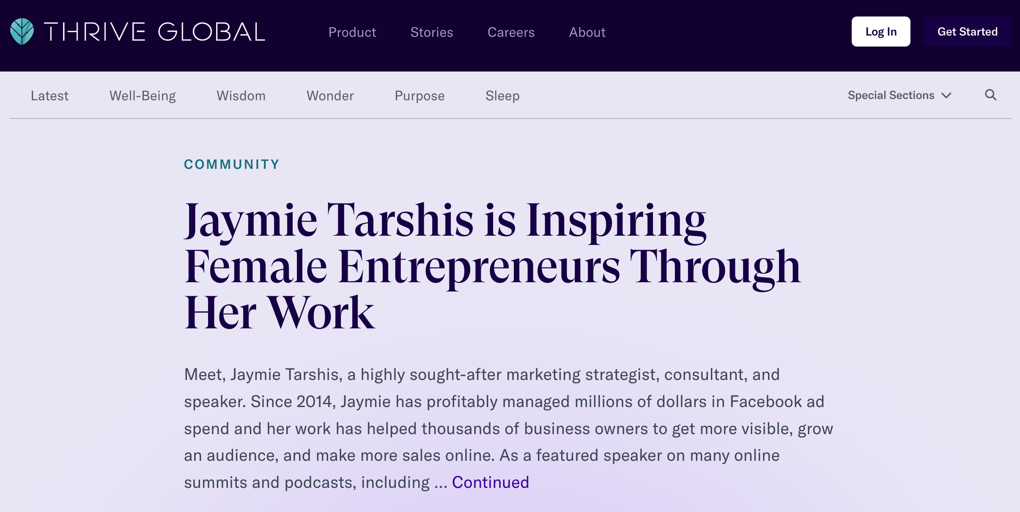Open the About page
This screenshot has height=512, width=1020.
pos(587,32)
